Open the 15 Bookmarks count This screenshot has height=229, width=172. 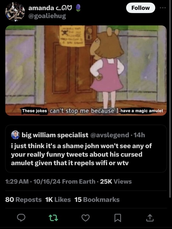(x=97, y=200)
